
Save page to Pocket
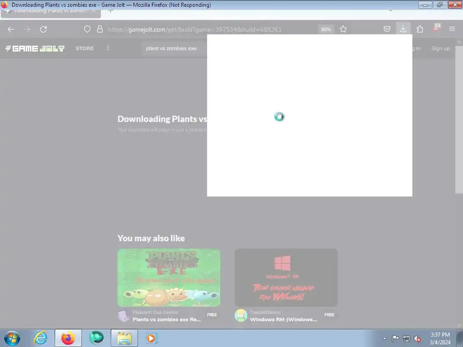coord(387,29)
